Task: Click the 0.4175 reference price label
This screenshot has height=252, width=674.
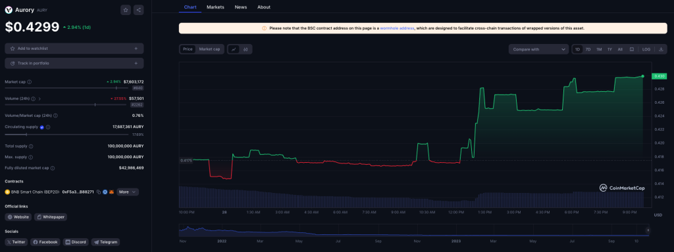Action: 186,160
